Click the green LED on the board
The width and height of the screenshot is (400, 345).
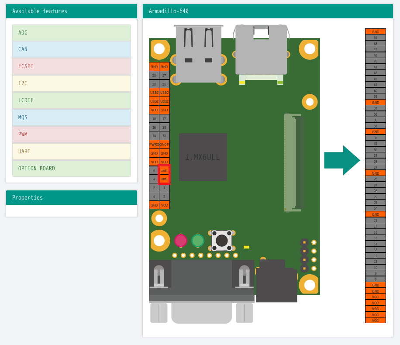(198, 241)
